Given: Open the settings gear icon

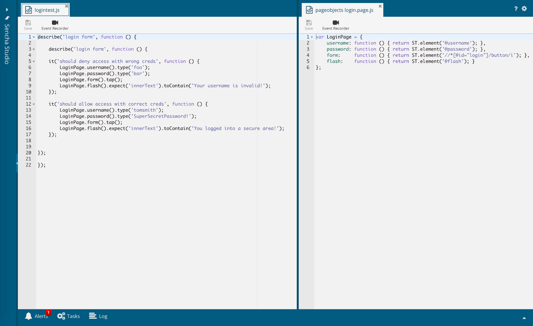Looking at the screenshot, I should pyautogui.click(x=524, y=9).
